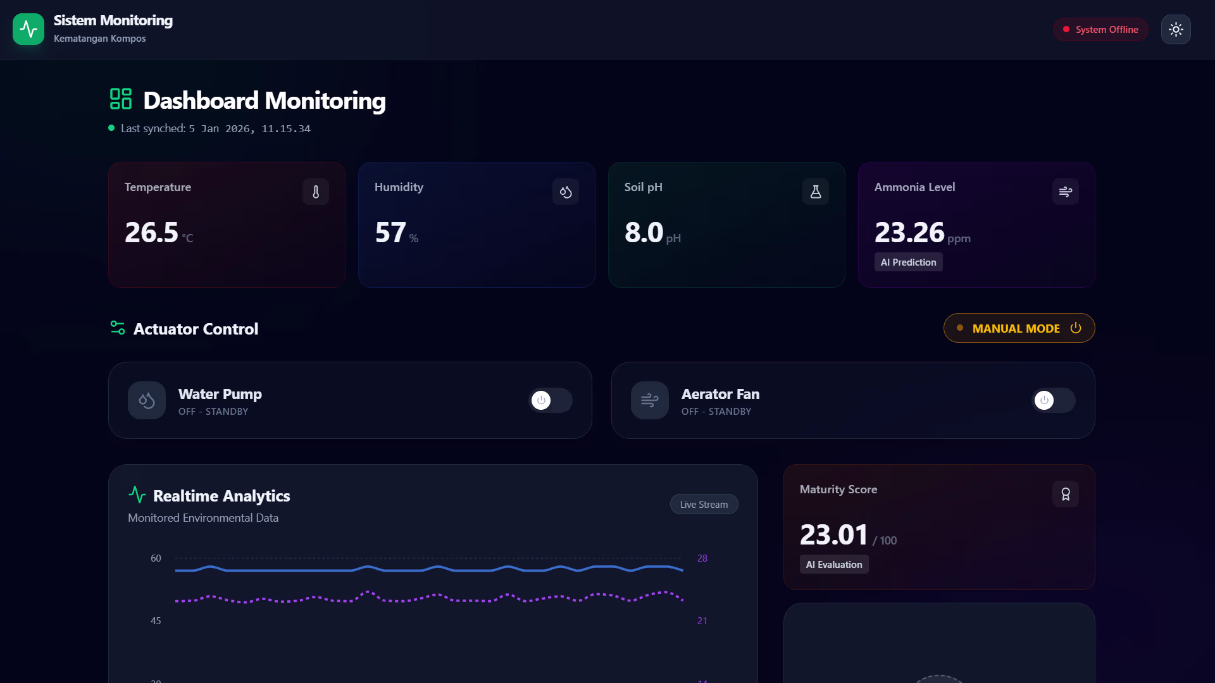The width and height of the screenshot is (1215, 683).
Task: Click the AI Evaluation tag
Action: (x=834, y=564)
